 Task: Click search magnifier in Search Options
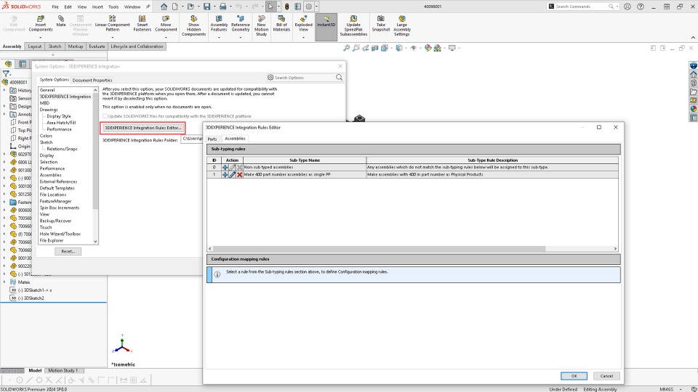340,78
